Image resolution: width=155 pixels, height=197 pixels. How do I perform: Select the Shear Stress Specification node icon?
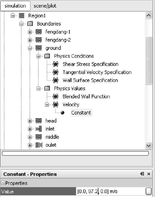[55, 64]
